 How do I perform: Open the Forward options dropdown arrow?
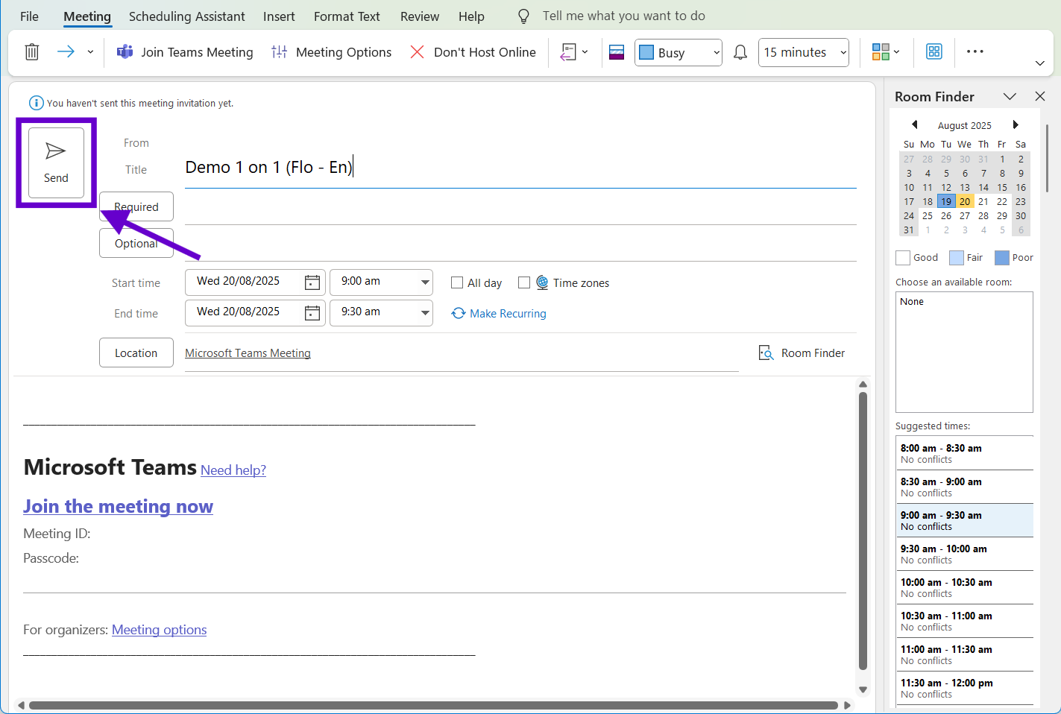tap(90, 52)
